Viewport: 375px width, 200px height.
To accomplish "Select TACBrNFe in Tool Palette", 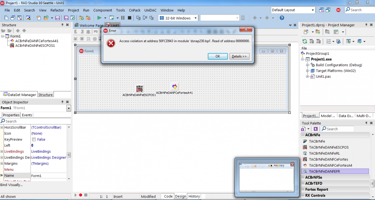I will (317, 141).
